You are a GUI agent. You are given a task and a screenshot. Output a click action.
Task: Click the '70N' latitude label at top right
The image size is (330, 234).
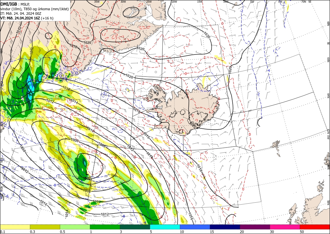pyautogui.click(x=304, y=2)
